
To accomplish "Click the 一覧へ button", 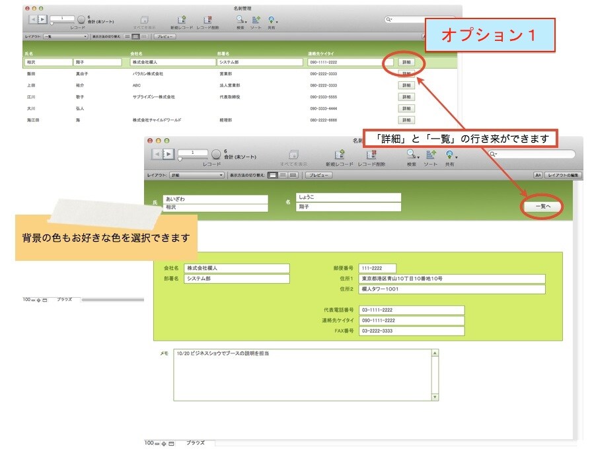I will [x=543, y=206].
